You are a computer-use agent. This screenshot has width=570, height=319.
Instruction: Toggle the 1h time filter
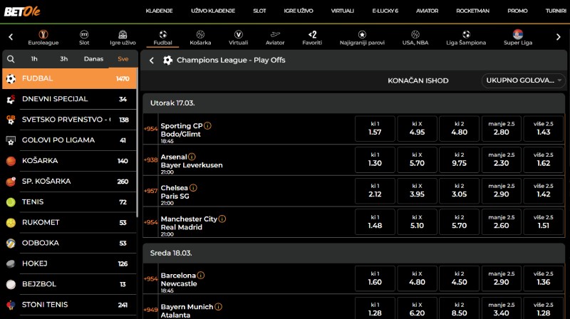point(34,59)
